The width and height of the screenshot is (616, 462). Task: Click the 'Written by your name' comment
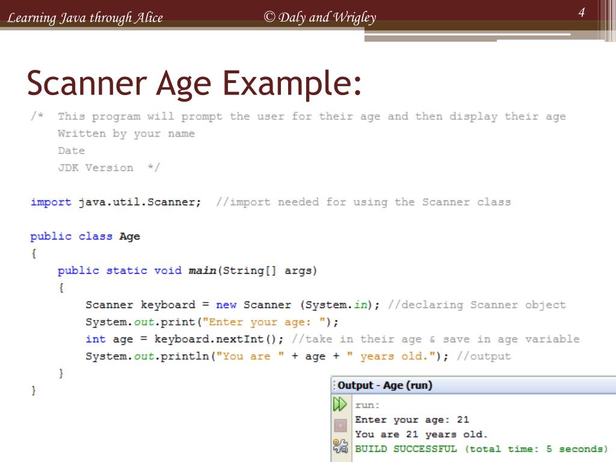[x=126, y=134]
